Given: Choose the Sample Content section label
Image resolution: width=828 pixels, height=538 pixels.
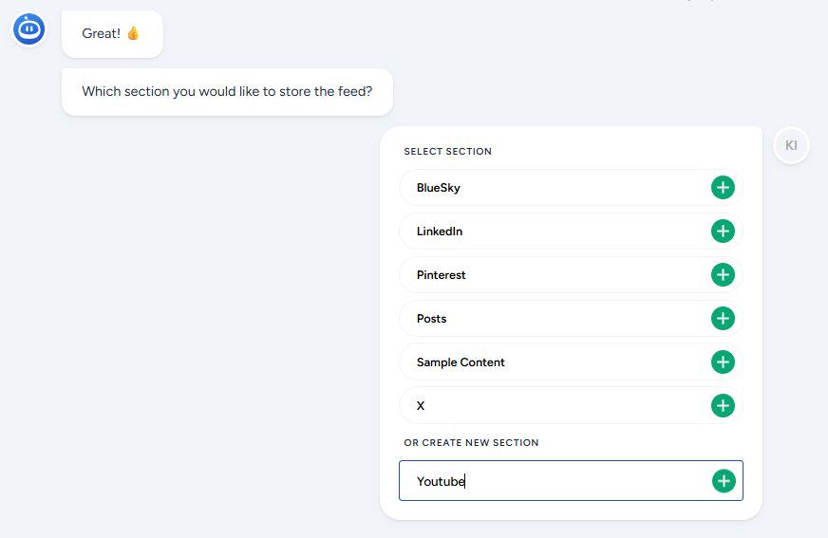Looking at the screenshot, I should 461,362.
